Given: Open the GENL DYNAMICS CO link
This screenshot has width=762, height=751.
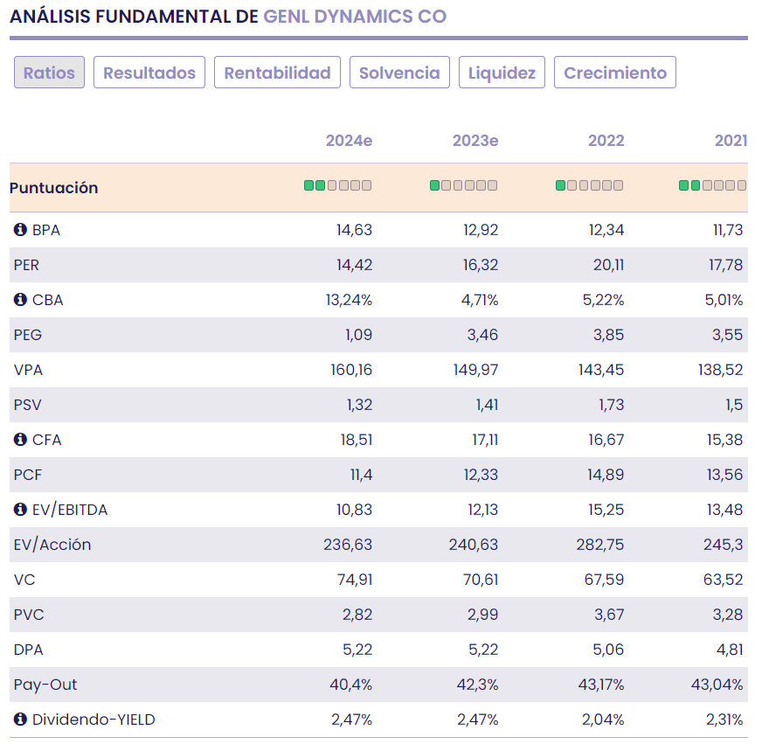Looking at the screenshot, I should point(355,17).
